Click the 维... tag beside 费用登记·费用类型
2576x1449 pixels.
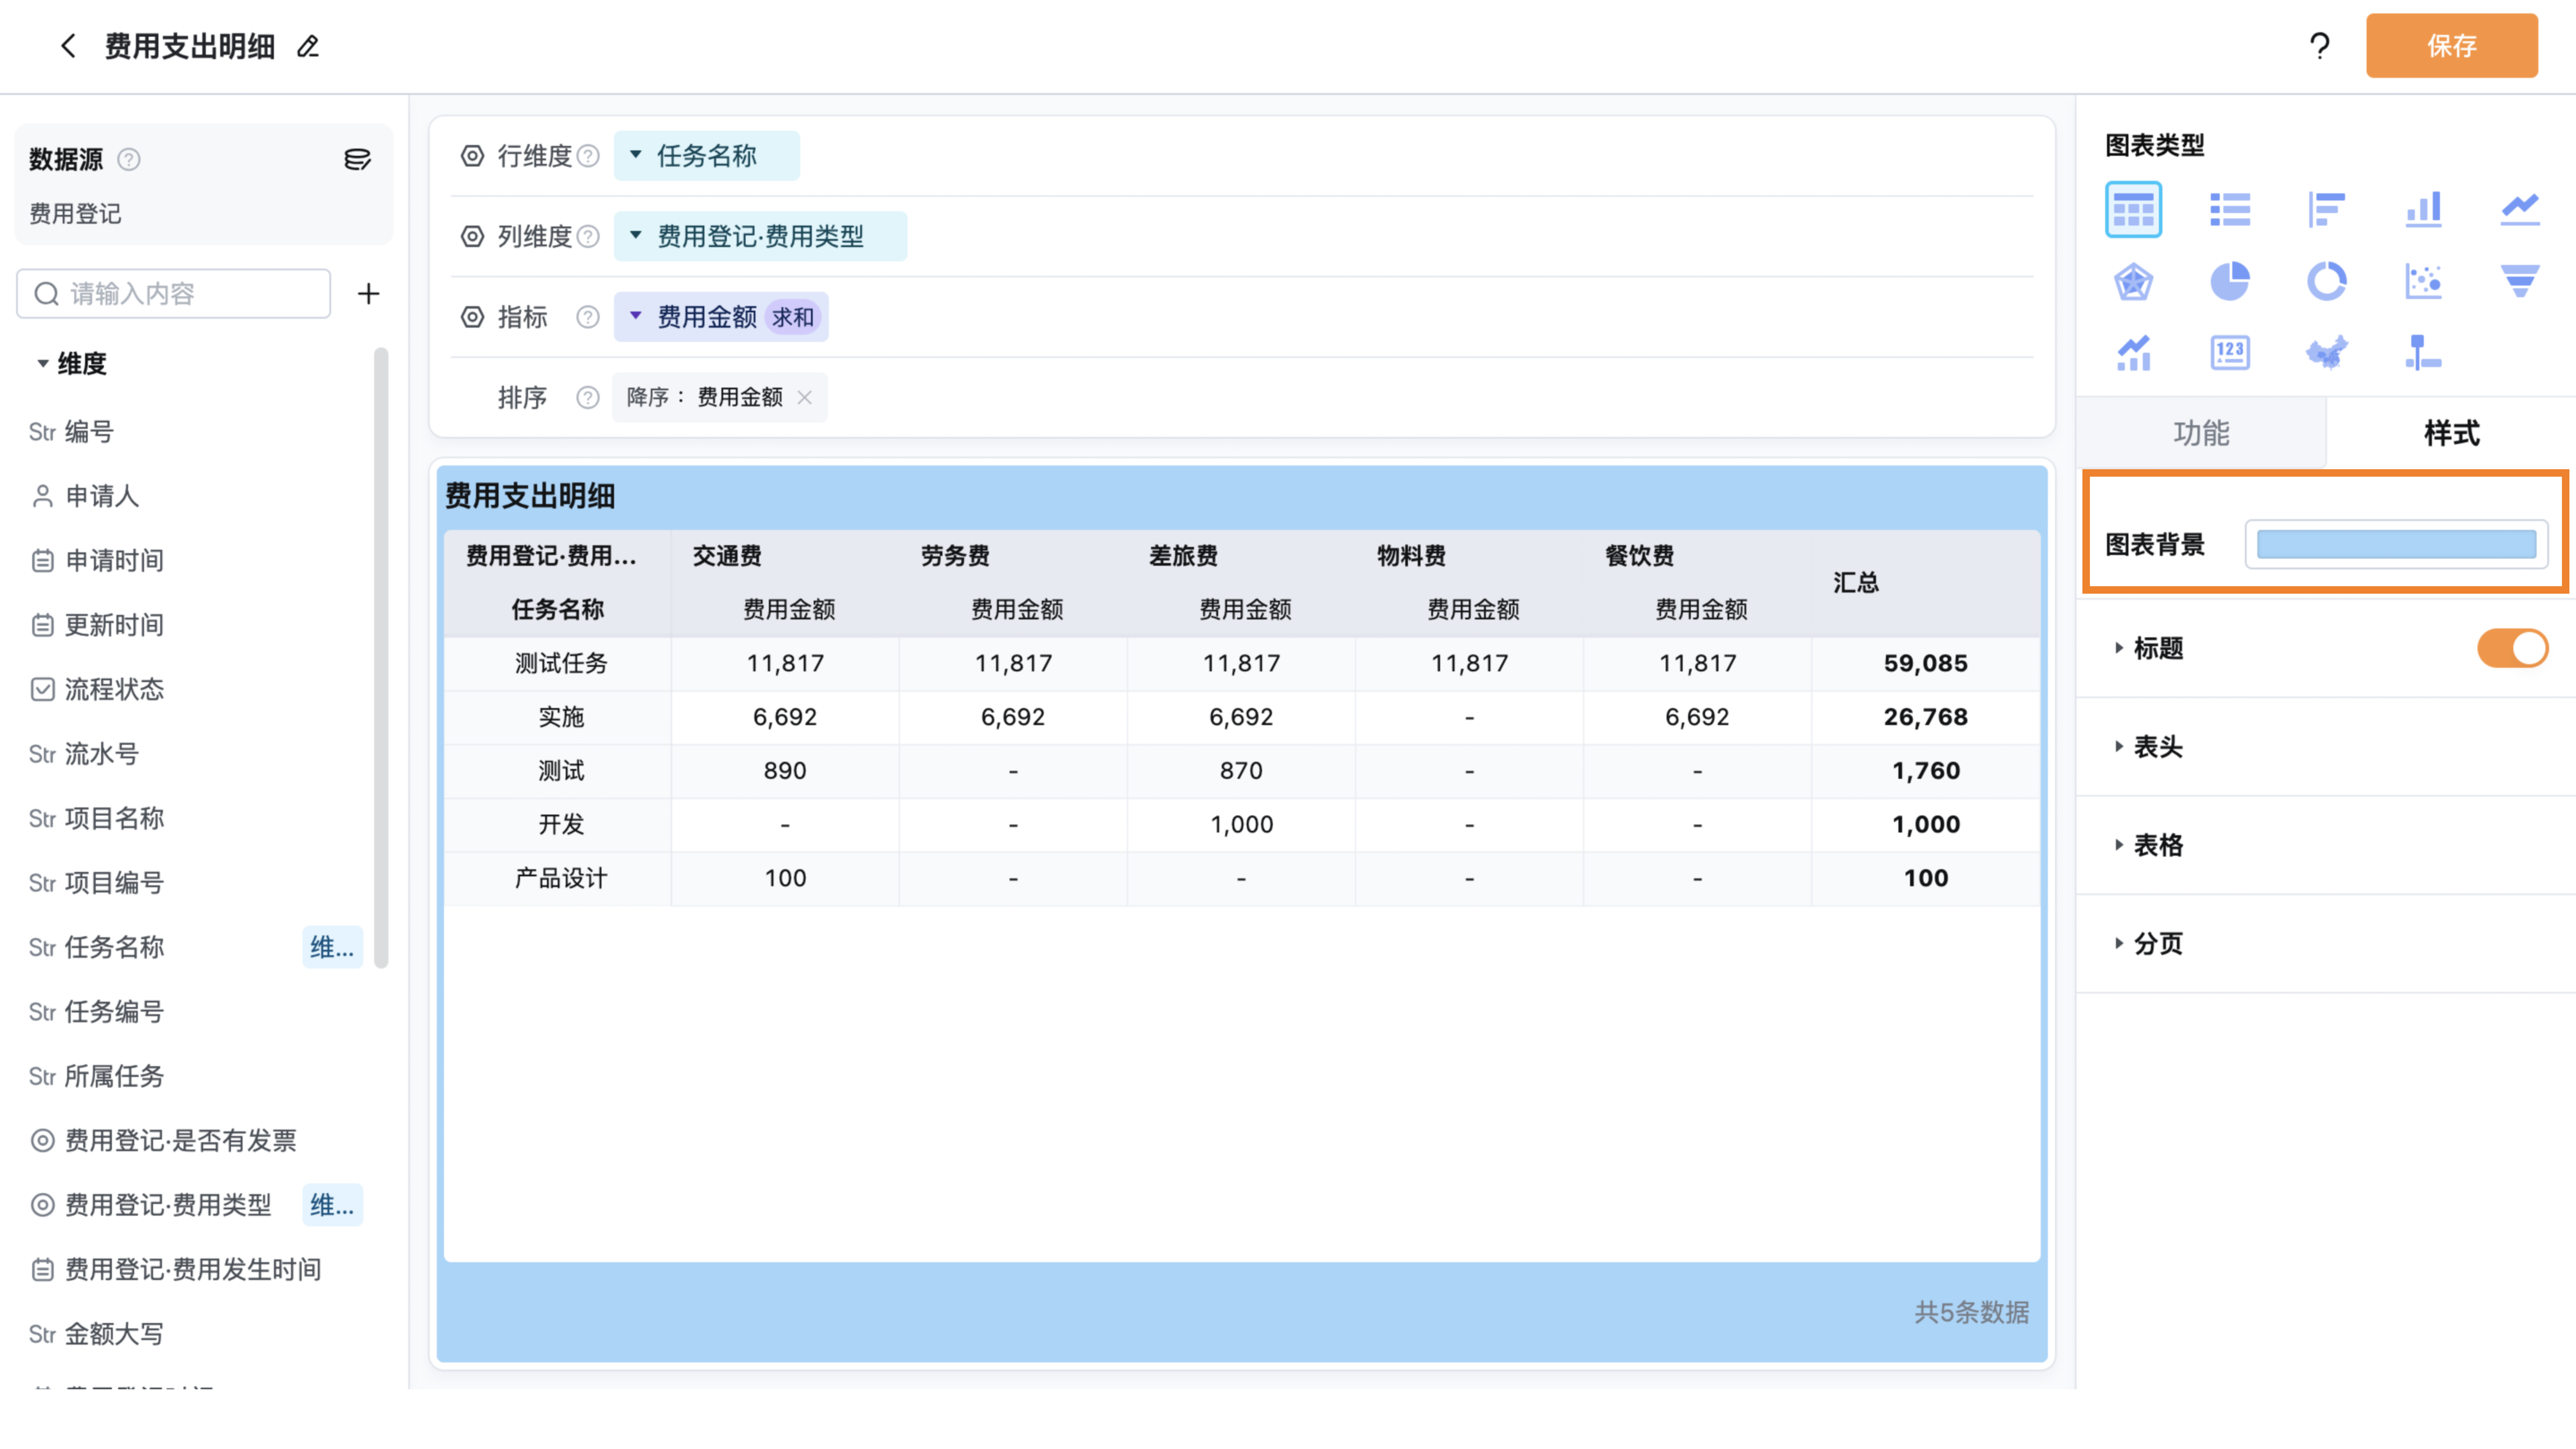tap(332, 1205)
